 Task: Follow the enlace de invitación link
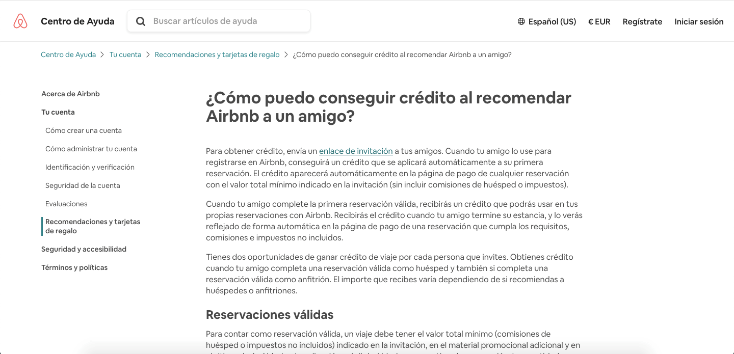click(x=356, y=151)
